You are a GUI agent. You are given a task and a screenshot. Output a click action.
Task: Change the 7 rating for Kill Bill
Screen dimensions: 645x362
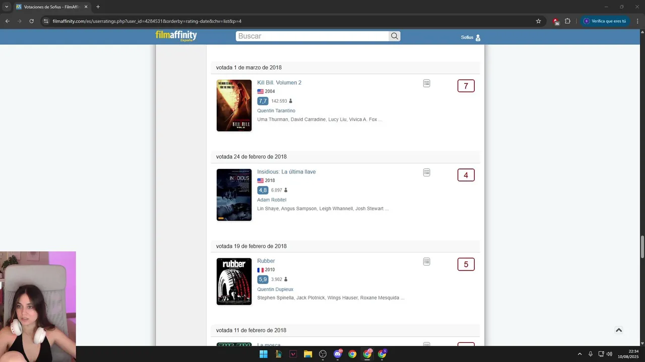(x=466, y=86)
